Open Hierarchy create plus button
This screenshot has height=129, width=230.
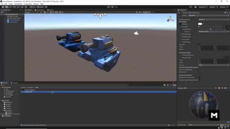(2, 12)
